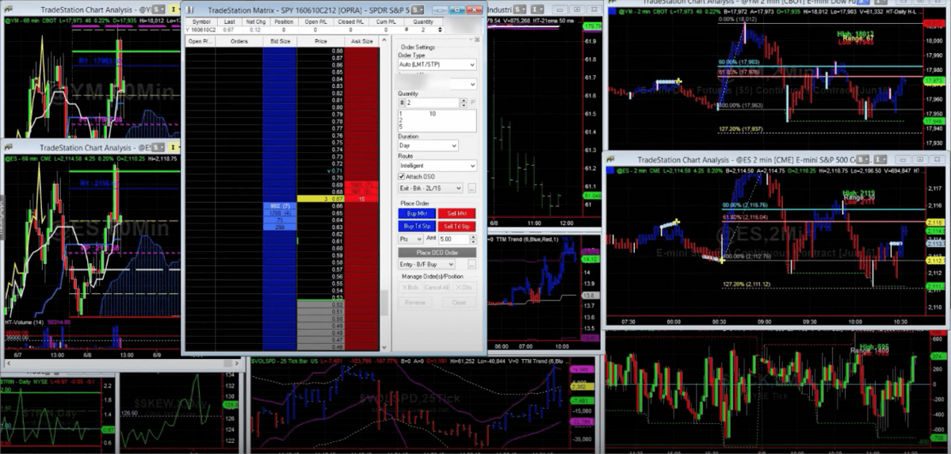Click the X Ofrs button
Image resolution: width=951 pixels, height=454 pixels.
point(464,287)
